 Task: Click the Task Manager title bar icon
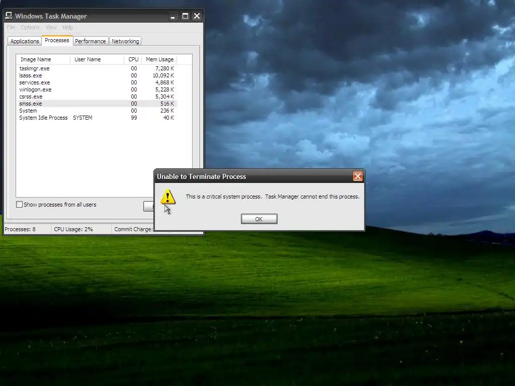[x=9, y=16]
